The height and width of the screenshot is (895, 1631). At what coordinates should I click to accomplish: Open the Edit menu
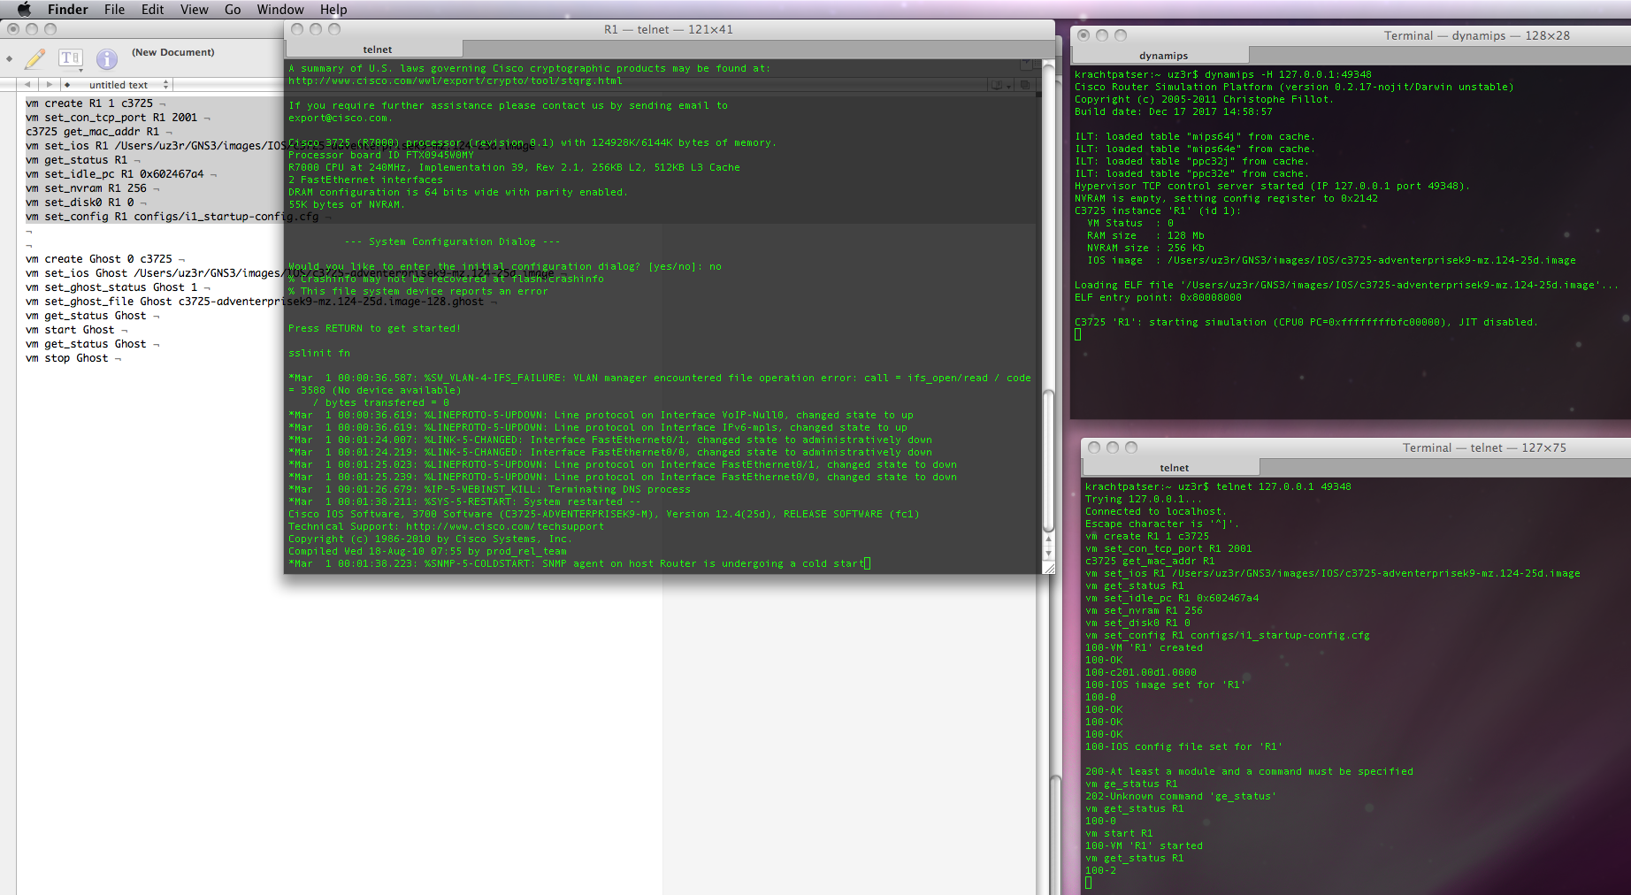pyautogui.click(x=152, y=10)
